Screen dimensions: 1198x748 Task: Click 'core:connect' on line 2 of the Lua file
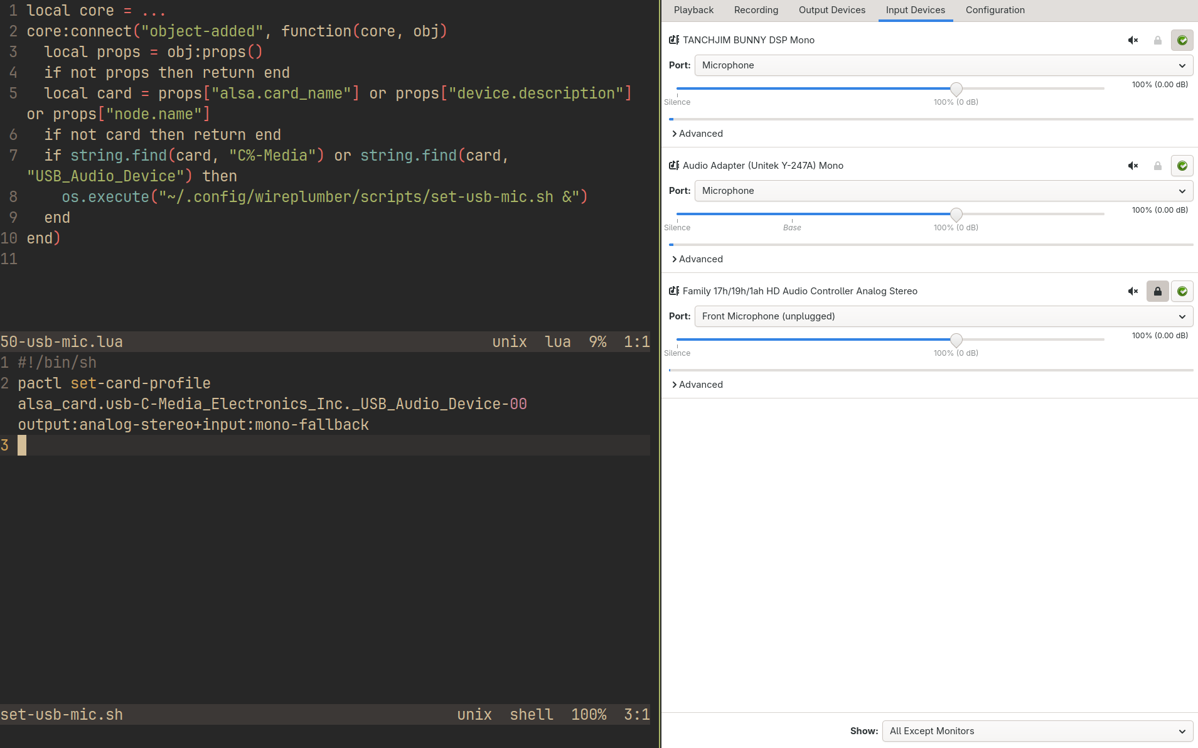[79, 31]
